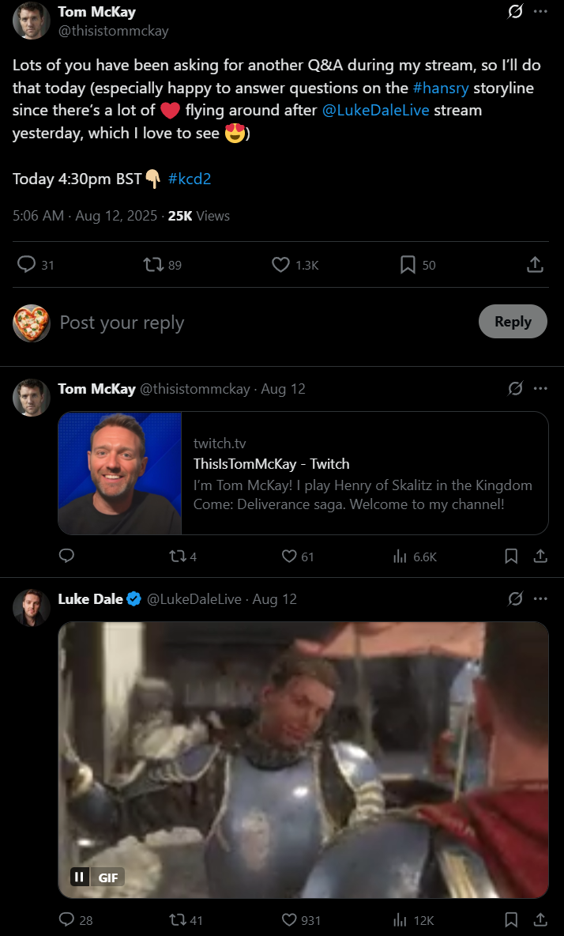Like the main post with 1.3K likes

click(280, 265)
